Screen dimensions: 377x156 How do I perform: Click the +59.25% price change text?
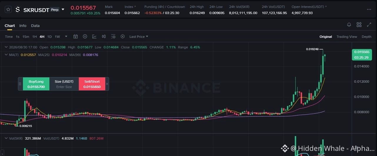point(94,13)
